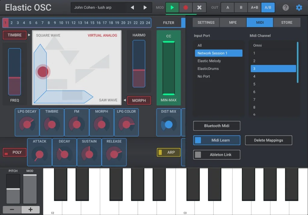This screenshot has height=215, width=308.
Task: Open the SETTINGS tab
Action: (x=206, y=22)
